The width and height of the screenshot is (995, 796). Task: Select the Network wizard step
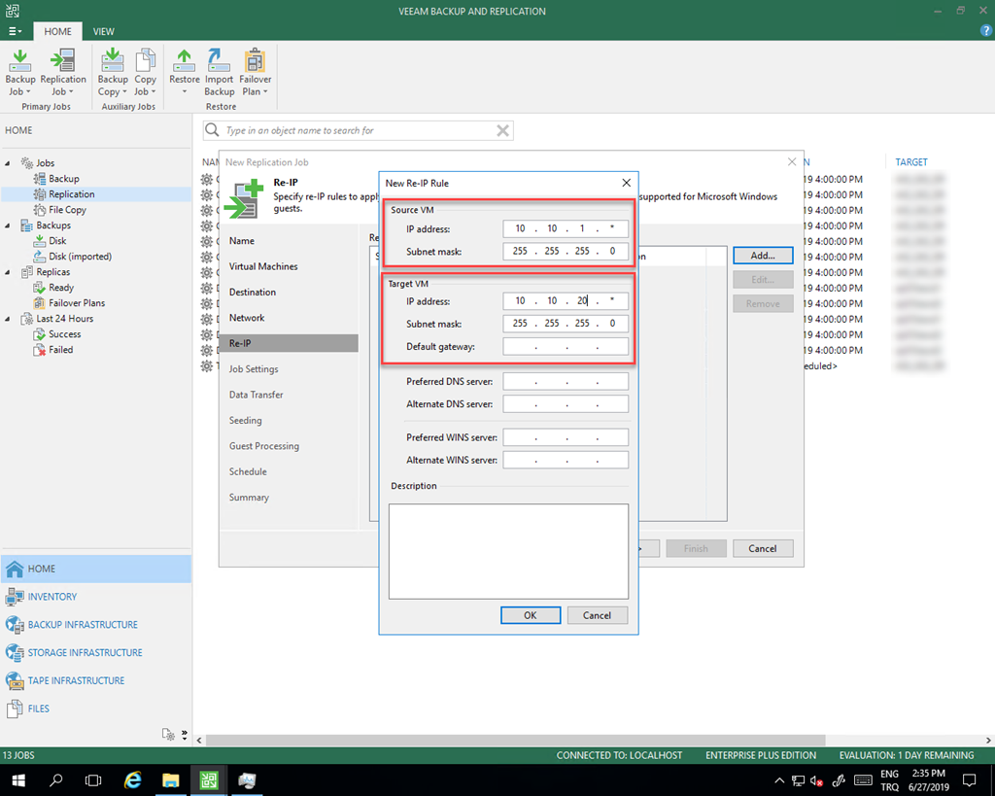click(x=247, y=318)
